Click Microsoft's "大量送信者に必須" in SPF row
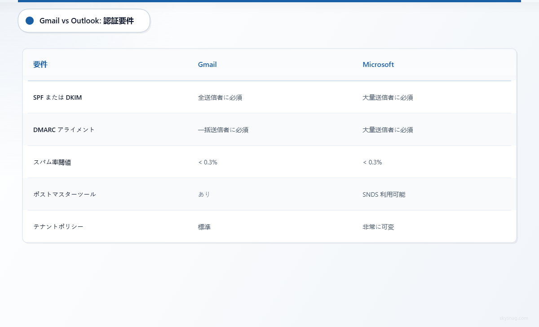Screen dimensions: 539x327 pos(388,97)
